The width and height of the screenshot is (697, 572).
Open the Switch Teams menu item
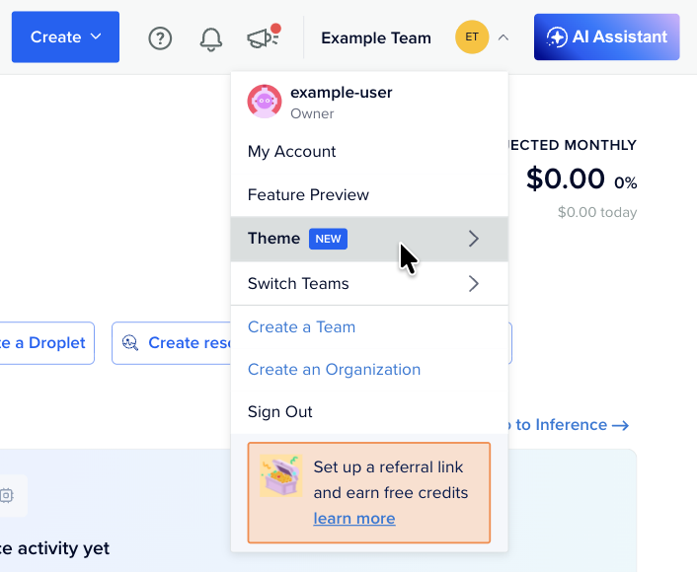(x=369, y=283)
